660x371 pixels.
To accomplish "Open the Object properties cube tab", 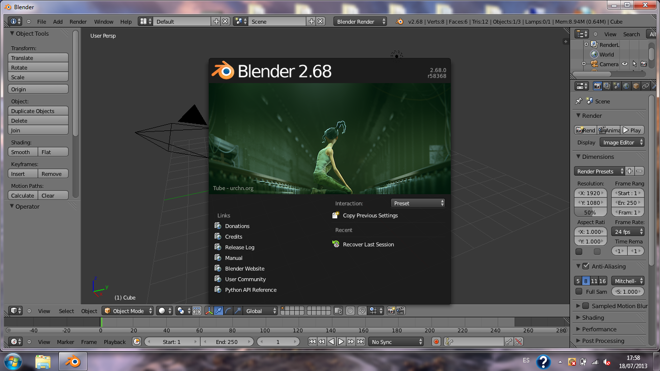I will (x=636, y=86).
